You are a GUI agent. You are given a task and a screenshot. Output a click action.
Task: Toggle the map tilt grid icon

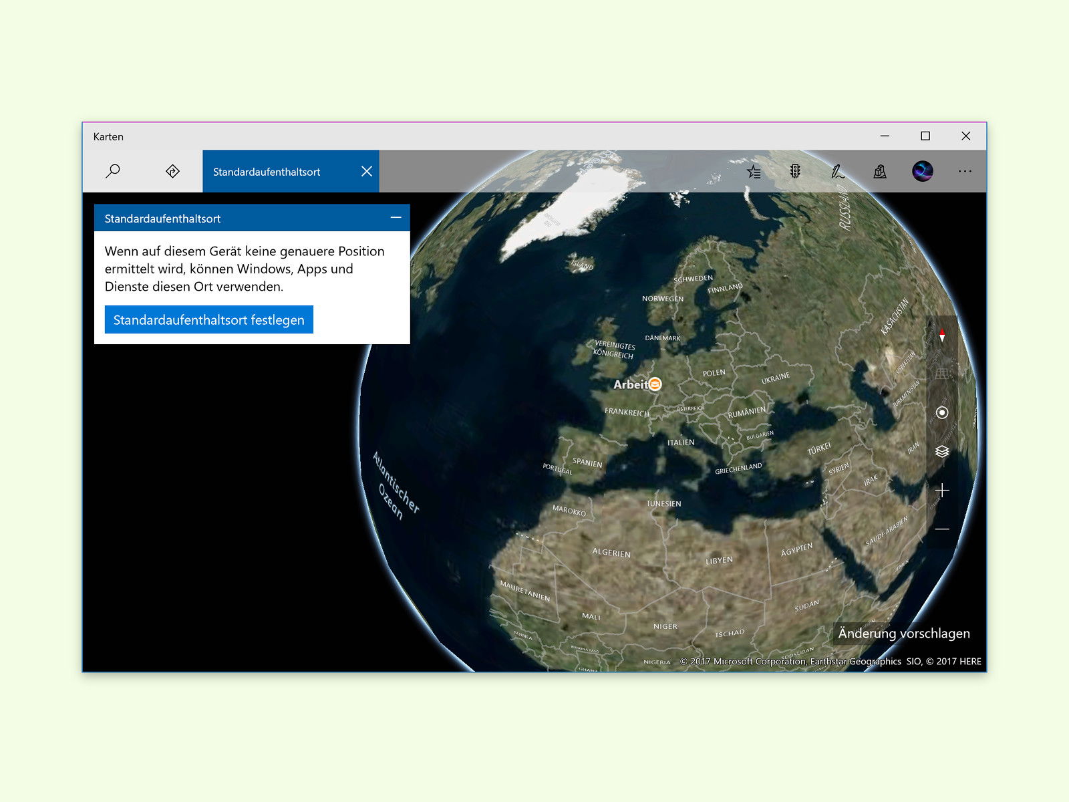coord(942,374)
